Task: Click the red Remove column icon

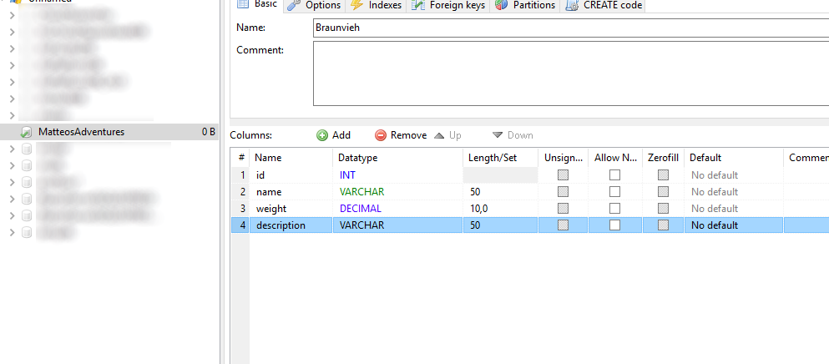Action: tap(381, 135)
